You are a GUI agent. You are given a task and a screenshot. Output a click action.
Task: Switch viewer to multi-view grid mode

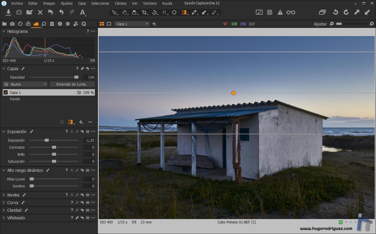[102, 24]
